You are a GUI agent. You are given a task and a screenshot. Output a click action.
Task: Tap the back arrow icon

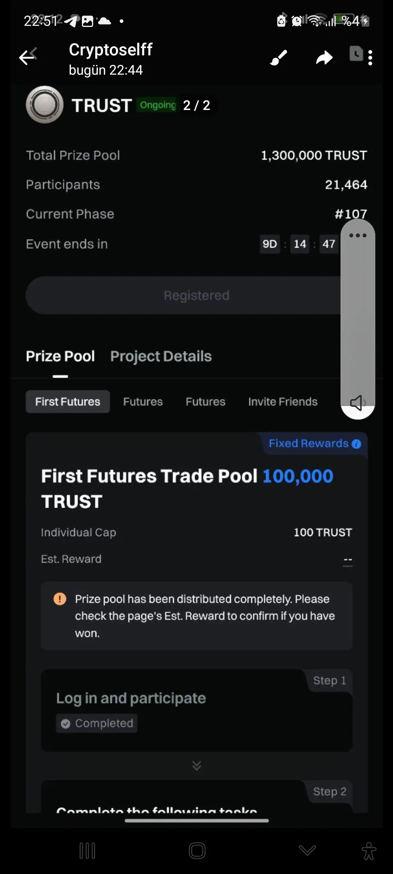coord(28,57)
